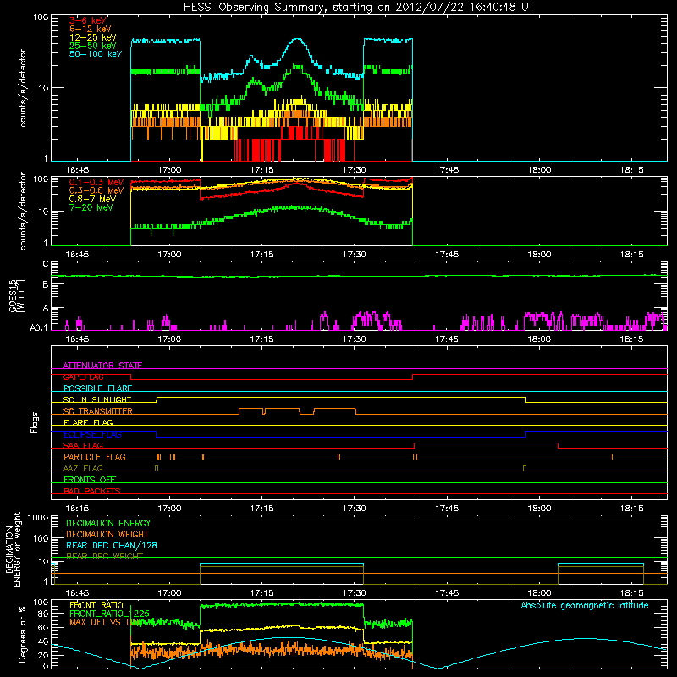677x677 pixels.
Task: Click the vertical Flags axis title
Action: [35, 422]
